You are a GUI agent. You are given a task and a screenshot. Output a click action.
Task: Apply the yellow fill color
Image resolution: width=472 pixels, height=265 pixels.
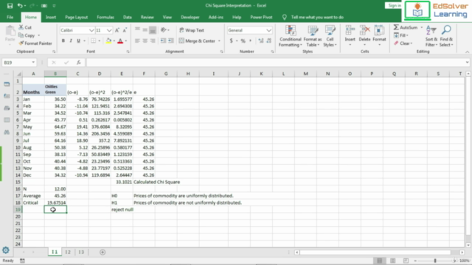pyautogui.click(x=108, y=41)
